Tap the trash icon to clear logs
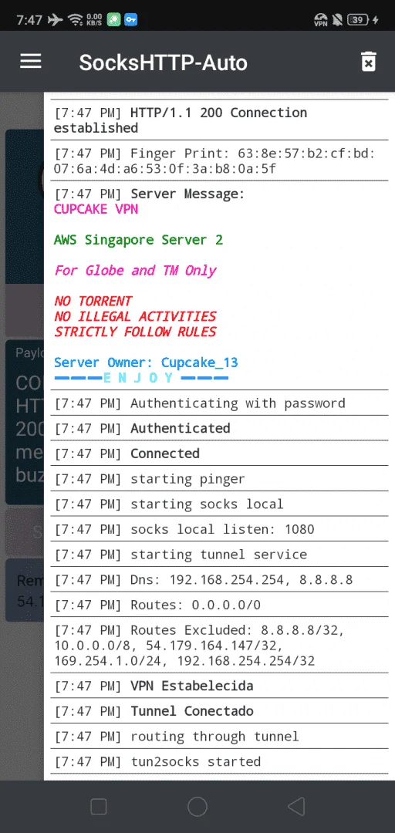Screen dimensions: 395x833 tap(369, 62)
